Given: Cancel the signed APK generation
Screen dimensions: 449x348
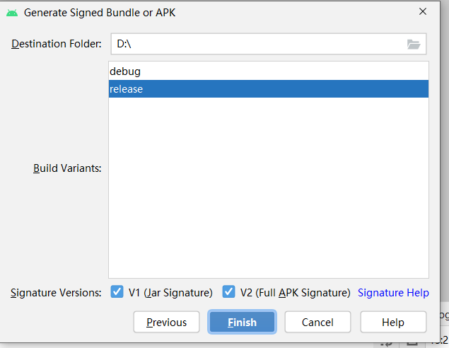Looking at the screenshot, I should click(x=317, y=323).
